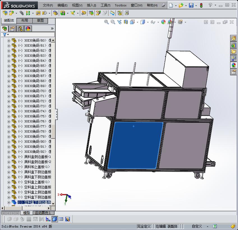This screenshot has width=238, height=230.
Task: Toggle the table layout icon in bottom toolbar
Action: pyautogui.click(x=61, y=219)
